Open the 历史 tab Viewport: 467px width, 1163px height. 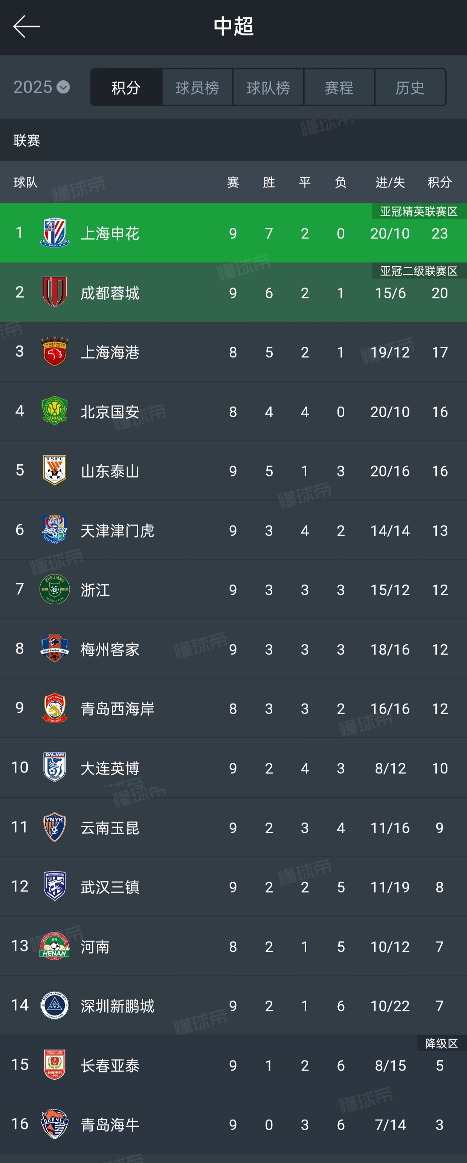pos(410,88)
